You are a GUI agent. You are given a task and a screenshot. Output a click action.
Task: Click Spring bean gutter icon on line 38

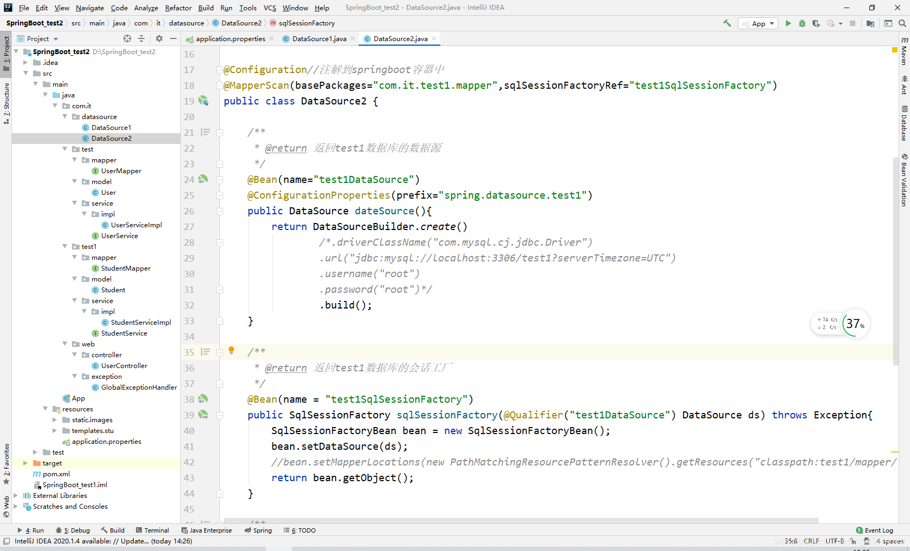pyautogui.click(x=203, y=399)
